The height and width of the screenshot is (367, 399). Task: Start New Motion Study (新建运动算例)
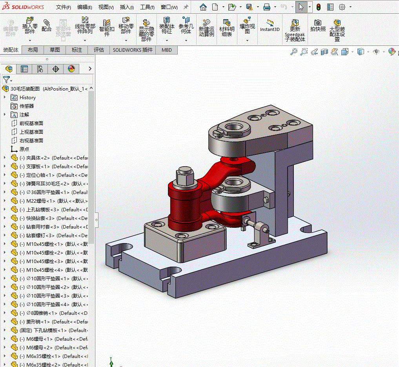tap(206, 28)
